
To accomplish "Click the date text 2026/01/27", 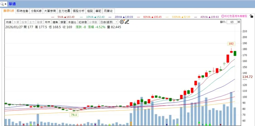I will 14,27.
